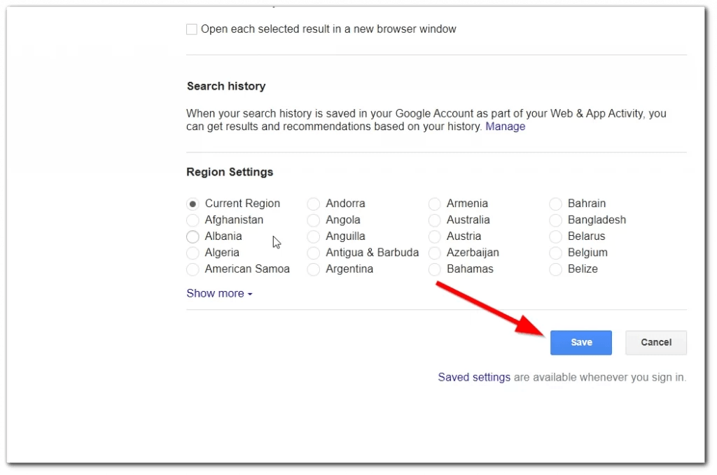Click the Save button

(x=580, y=342)
